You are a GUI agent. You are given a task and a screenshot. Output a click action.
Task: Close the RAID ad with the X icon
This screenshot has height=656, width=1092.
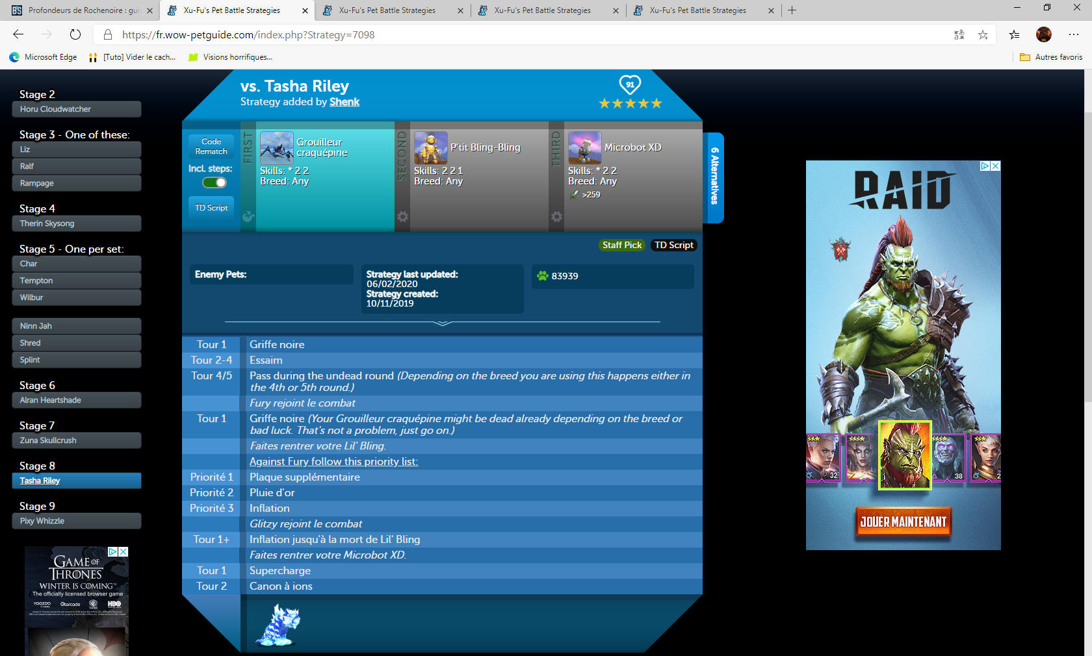tap(995, 166)
